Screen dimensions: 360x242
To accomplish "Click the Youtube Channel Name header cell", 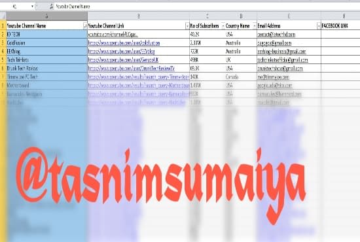I will point(47,26).
